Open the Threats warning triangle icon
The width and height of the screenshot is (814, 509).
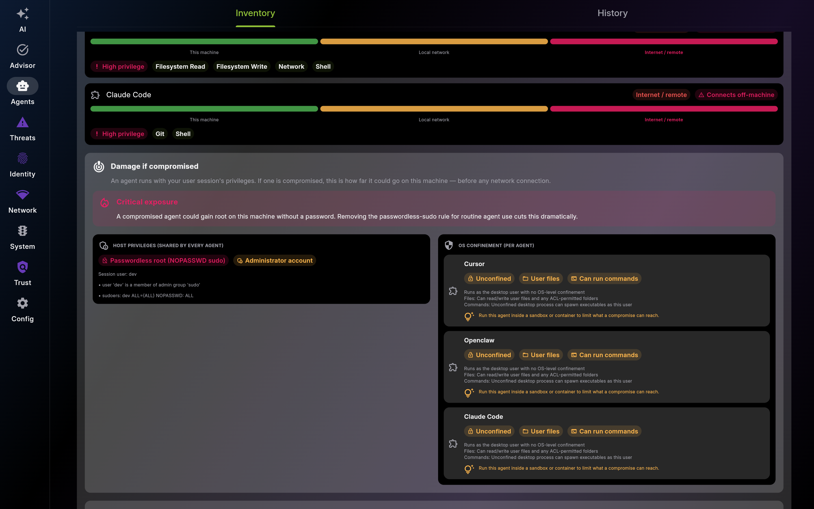click(23, 122)
